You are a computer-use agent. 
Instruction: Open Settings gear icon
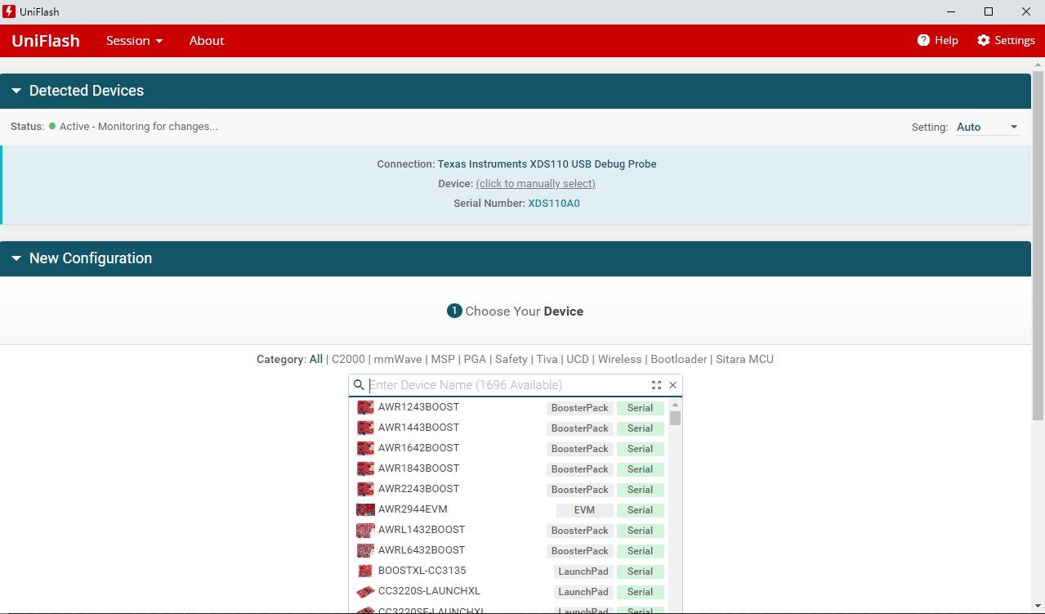coord(984,40)
